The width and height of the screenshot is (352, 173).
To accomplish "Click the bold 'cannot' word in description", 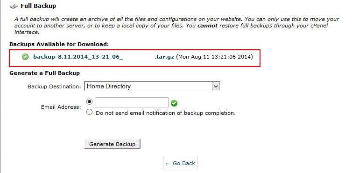I will coord(207,26).
